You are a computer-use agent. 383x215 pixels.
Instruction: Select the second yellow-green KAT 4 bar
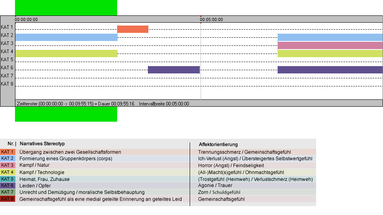click(x=330, y=53)
